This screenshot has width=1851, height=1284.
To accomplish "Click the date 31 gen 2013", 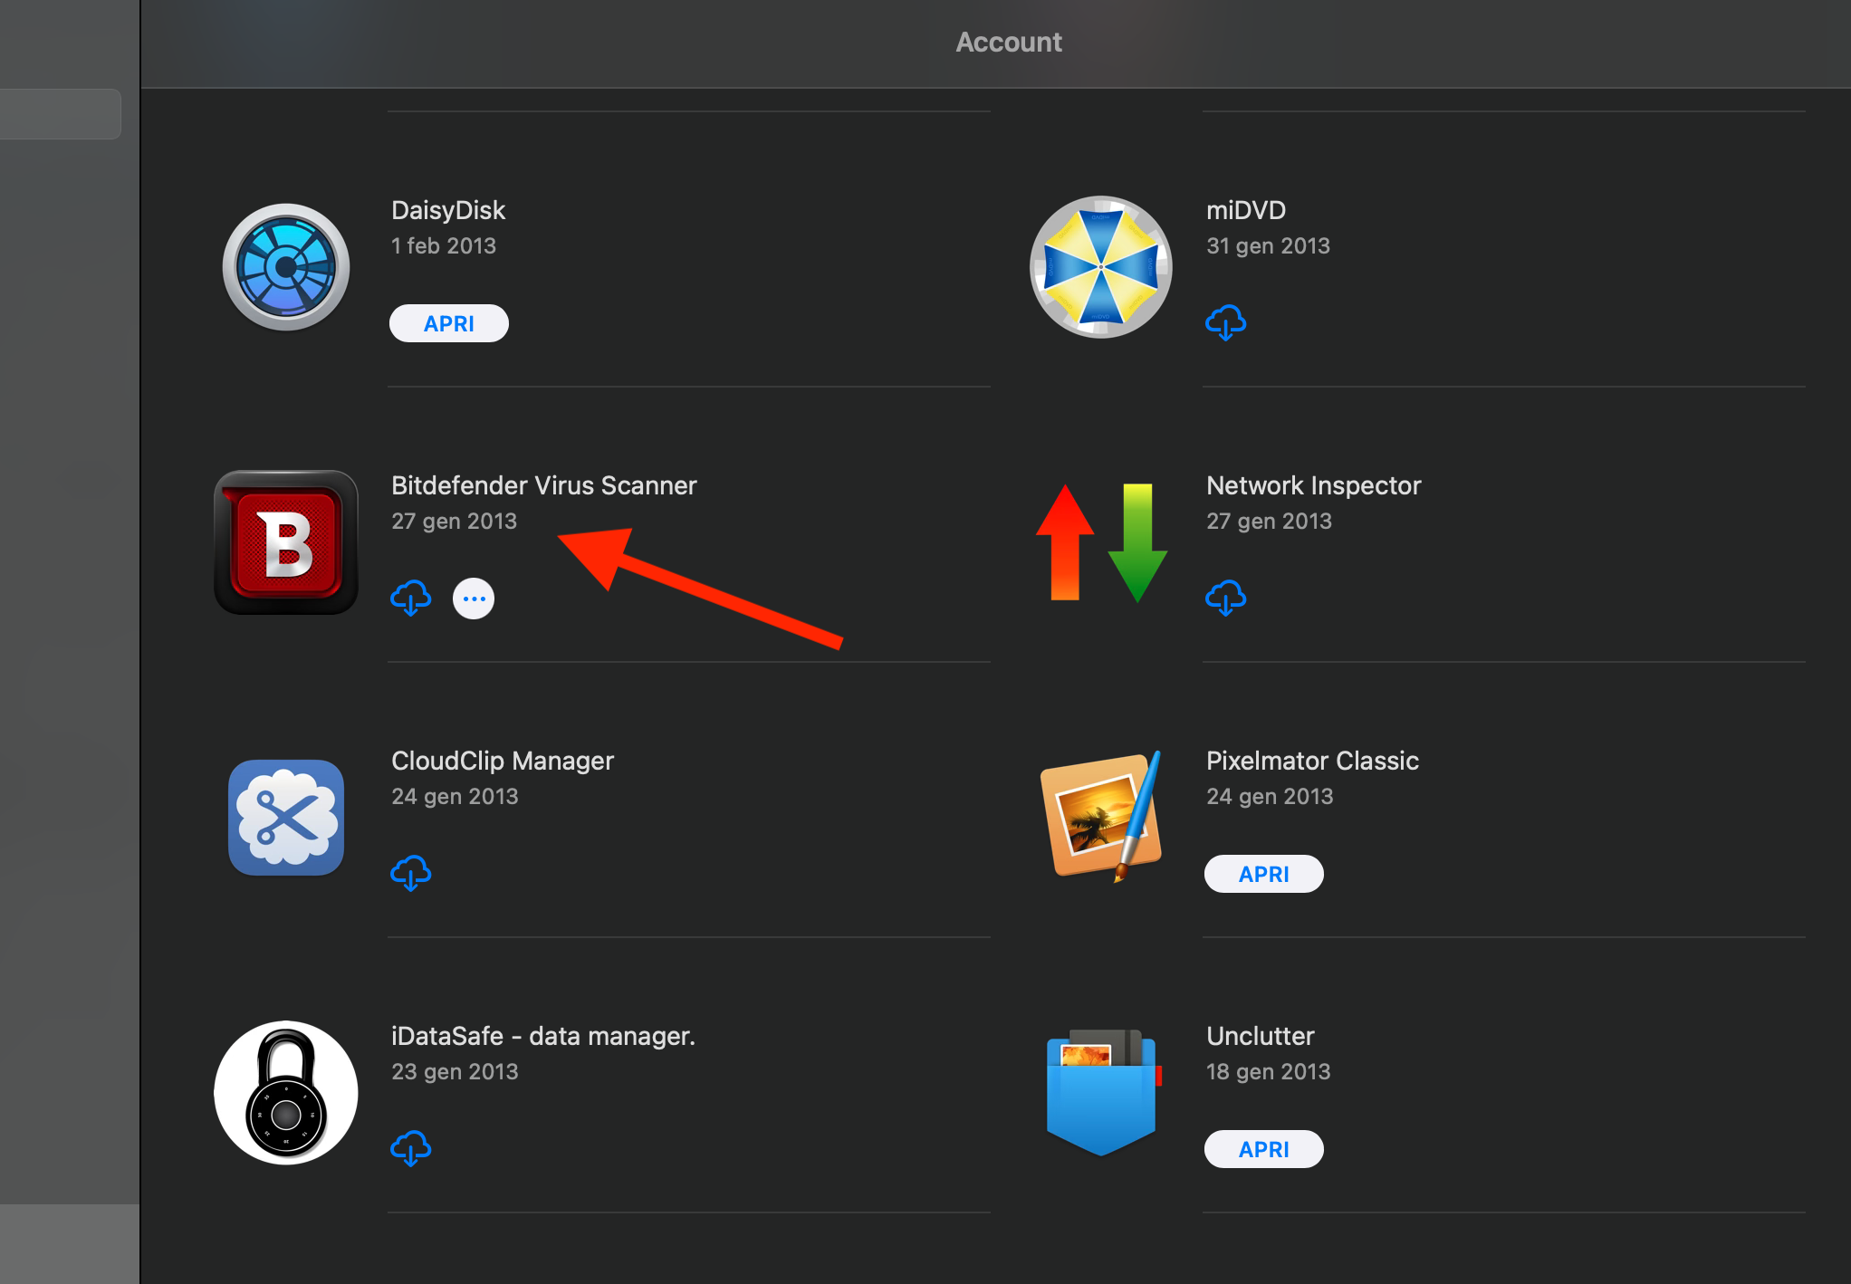I will point(1268,245).
